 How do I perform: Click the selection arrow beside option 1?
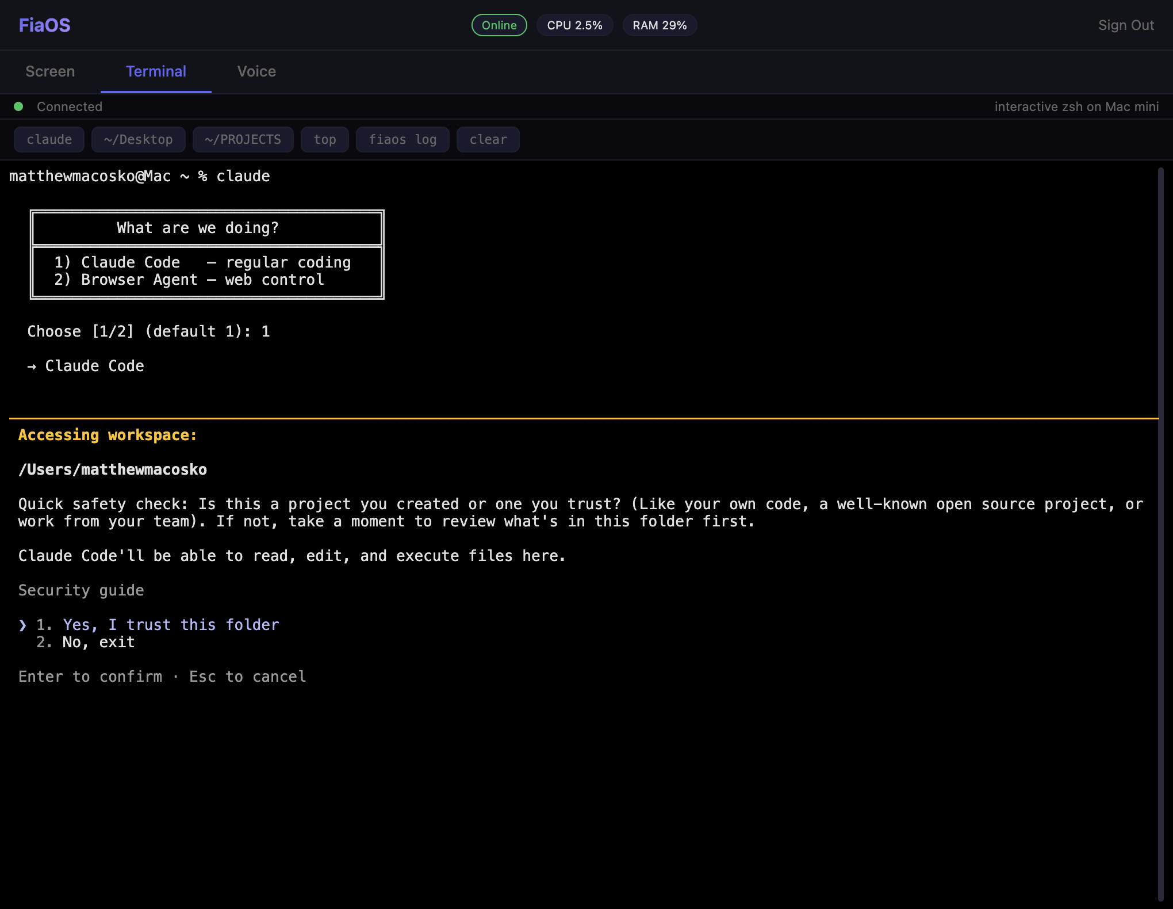pos(22,625)
